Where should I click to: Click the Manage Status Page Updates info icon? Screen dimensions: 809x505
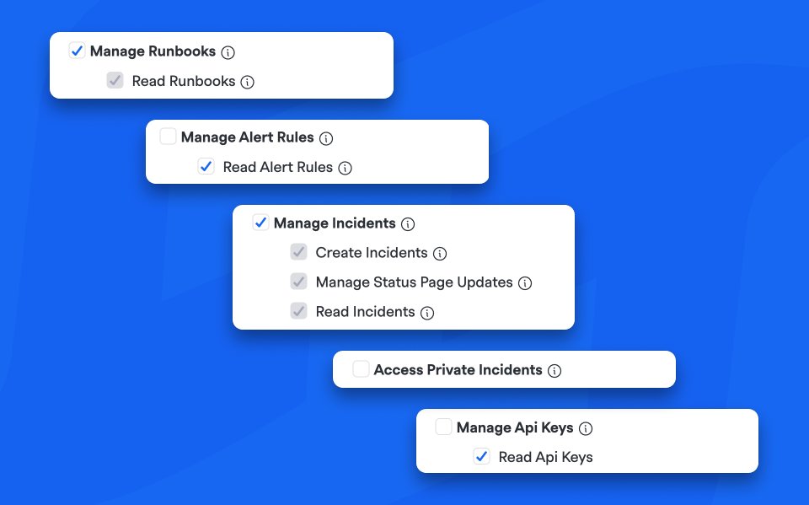525,282
